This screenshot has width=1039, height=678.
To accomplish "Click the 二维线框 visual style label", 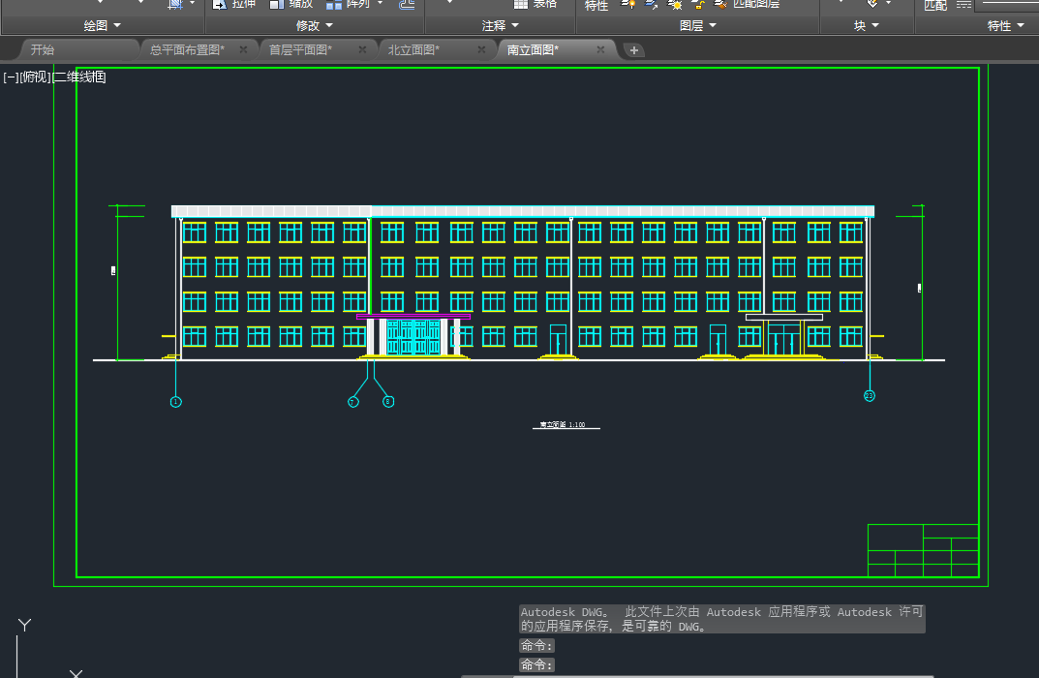I will (x=79, y=77).
